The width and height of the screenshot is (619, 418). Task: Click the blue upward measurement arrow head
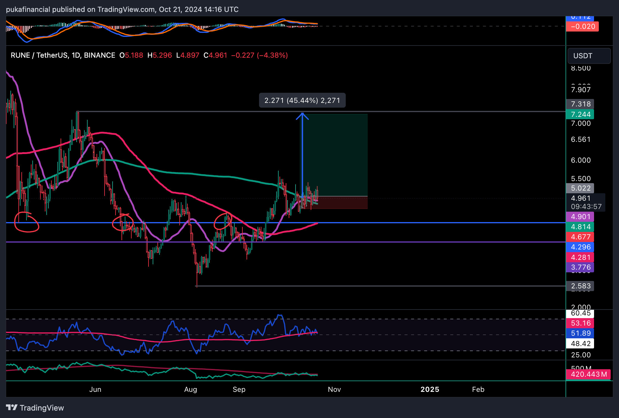pos(302,115)
